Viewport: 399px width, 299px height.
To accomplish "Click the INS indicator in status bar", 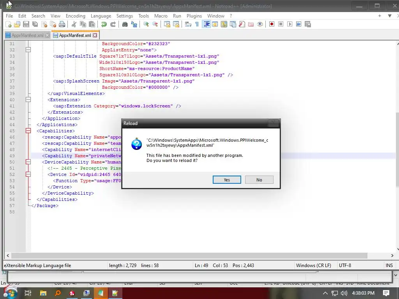I will point(389,266).
